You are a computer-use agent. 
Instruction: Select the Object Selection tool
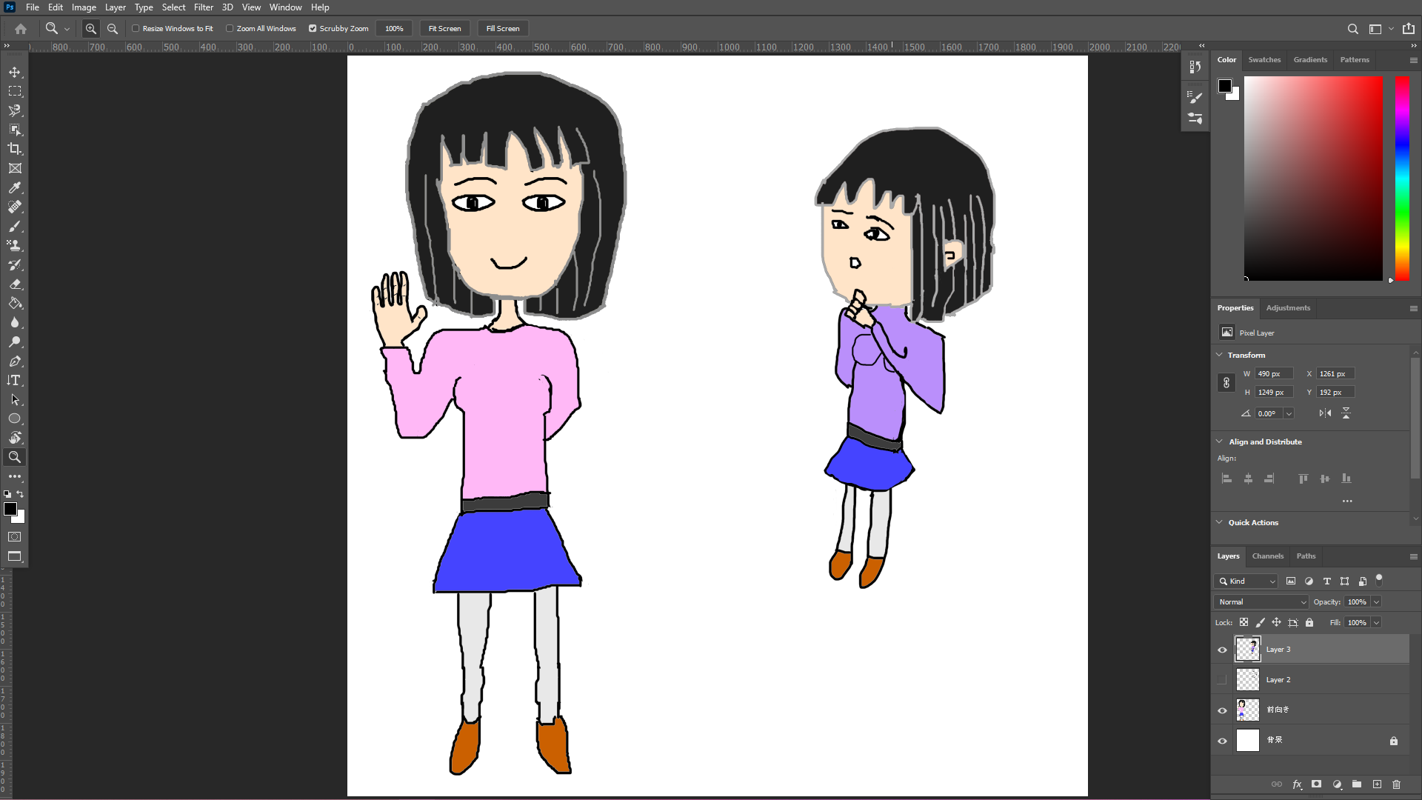tap(15, 130)
